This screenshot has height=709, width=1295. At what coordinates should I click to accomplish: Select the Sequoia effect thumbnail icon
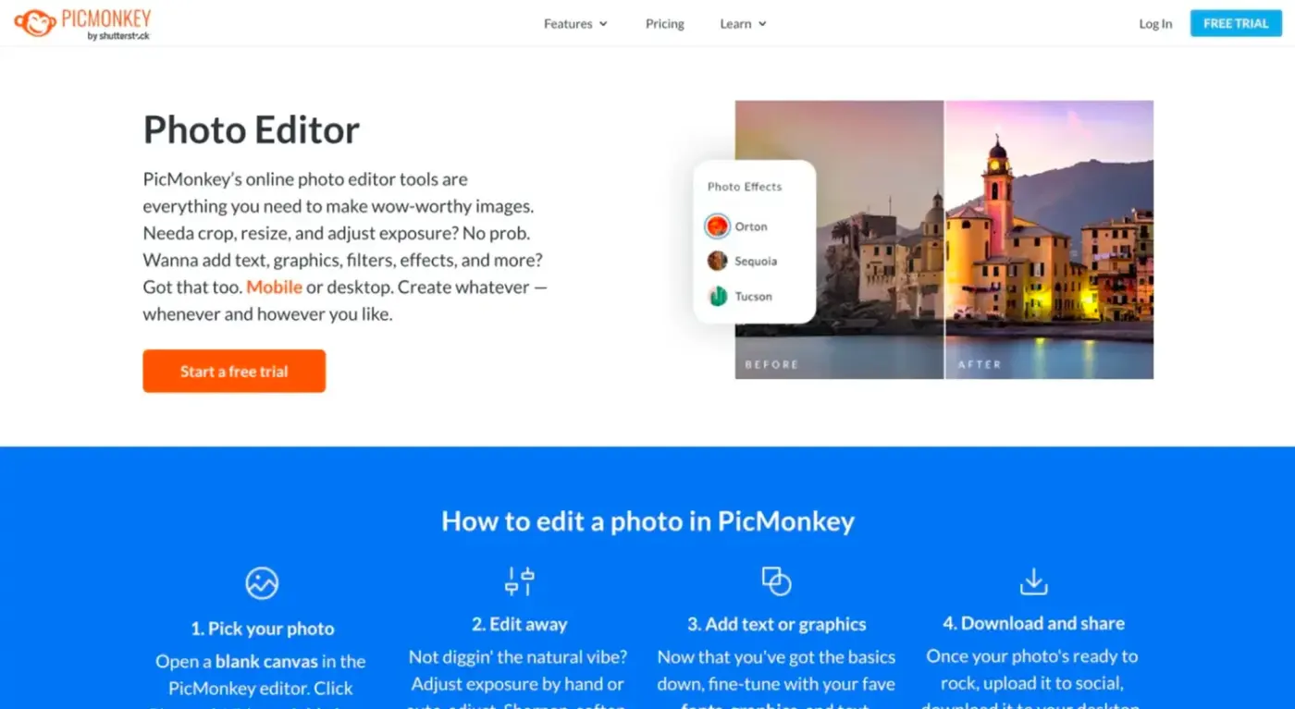pos(717,261)
